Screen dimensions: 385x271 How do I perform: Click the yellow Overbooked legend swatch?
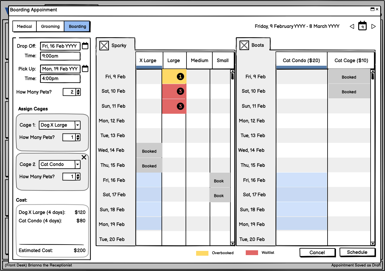point(202,253)
